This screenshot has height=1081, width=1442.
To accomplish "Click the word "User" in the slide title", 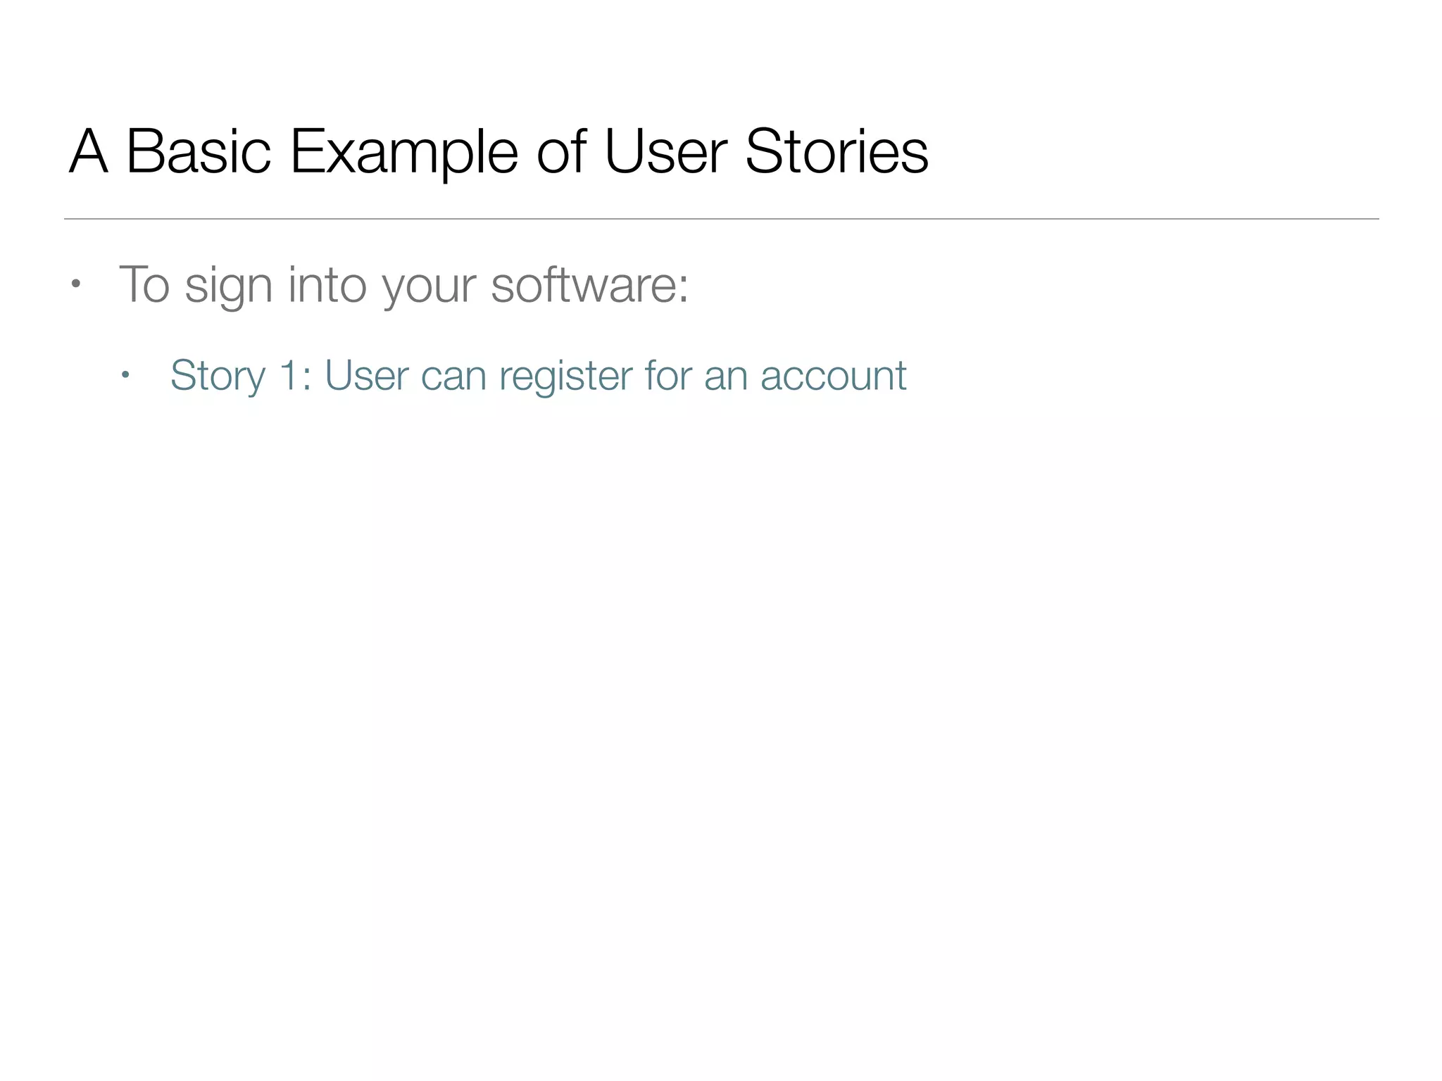I will pos(665,151).
